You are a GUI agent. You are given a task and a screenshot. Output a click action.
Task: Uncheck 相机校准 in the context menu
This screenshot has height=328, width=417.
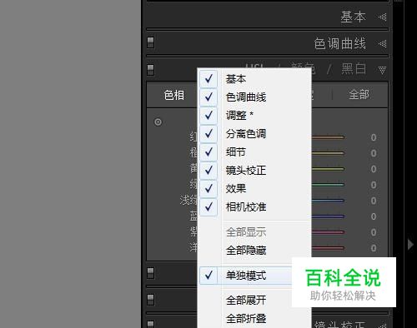pos(254,207)
